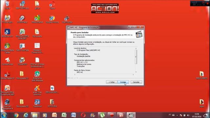The width and height of the screenshot is (210, 118).
Task: Open the FOTOS IVA desktop folder
Action: (x=52, y=103)
